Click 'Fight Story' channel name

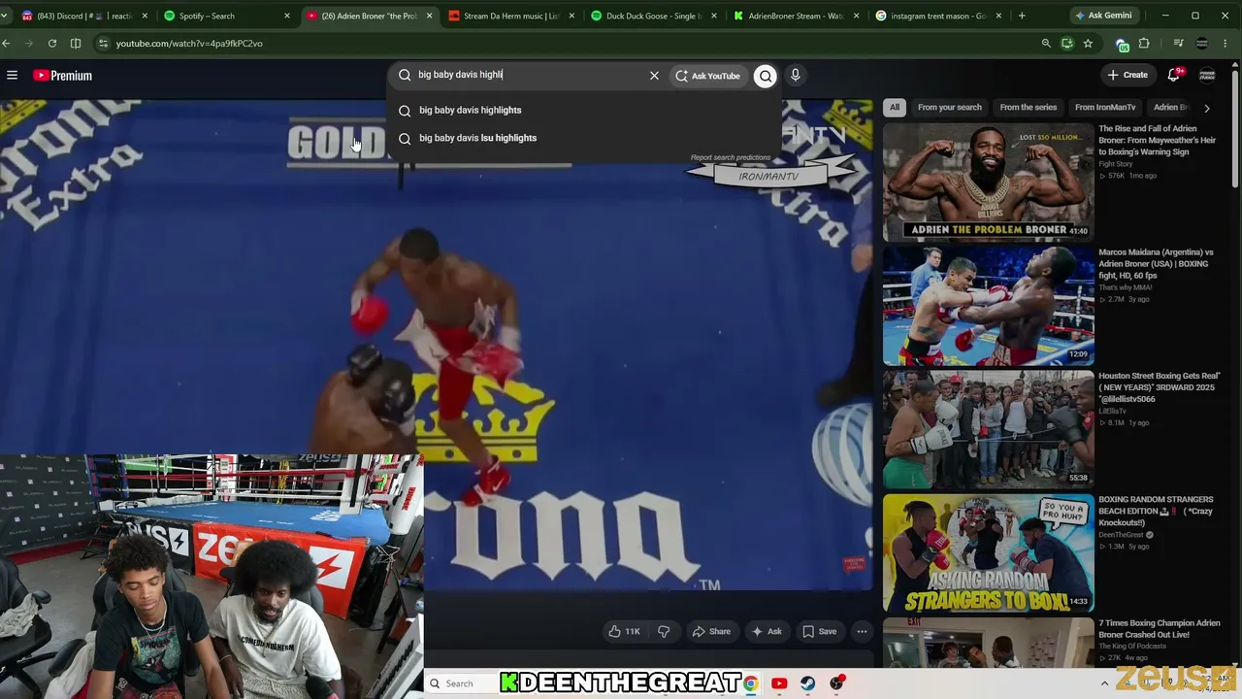tap(1116, 164)
